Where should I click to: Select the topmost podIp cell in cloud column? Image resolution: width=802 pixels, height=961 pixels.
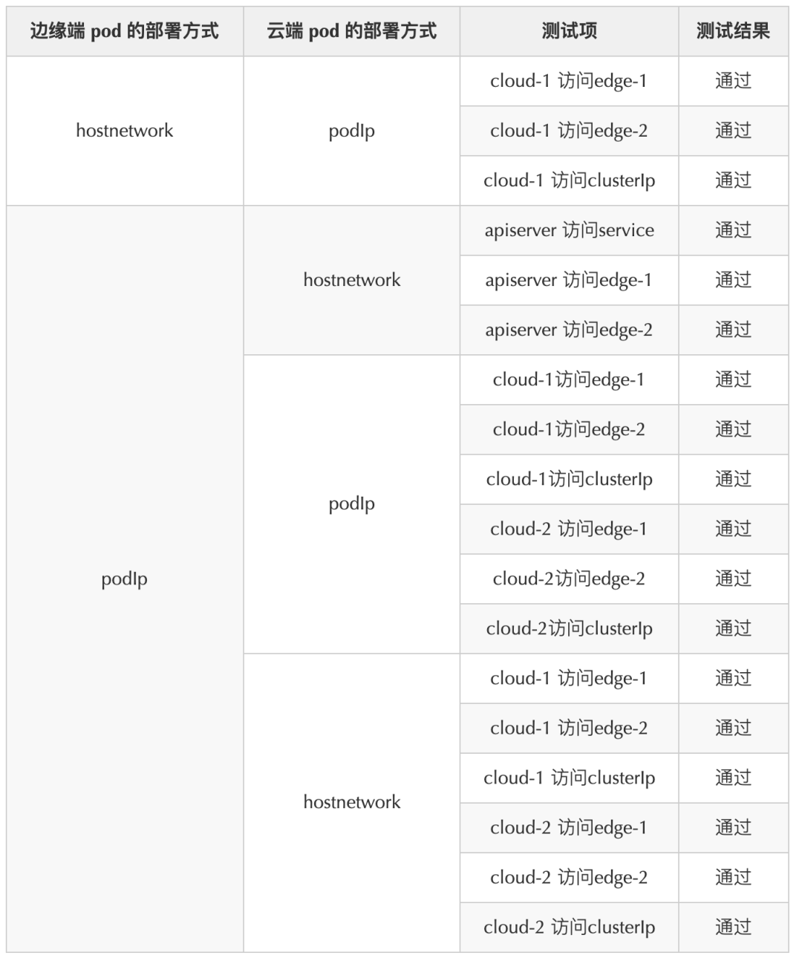pos(351,131)
